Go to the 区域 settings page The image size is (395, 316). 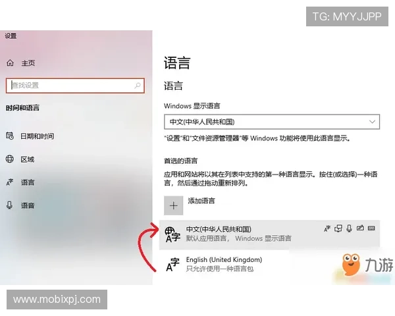point(27,159)
